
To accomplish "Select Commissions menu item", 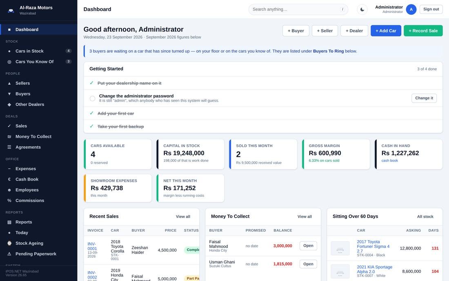I will point(39,201).
